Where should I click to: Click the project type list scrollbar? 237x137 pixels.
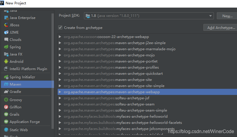coord(53,71)
